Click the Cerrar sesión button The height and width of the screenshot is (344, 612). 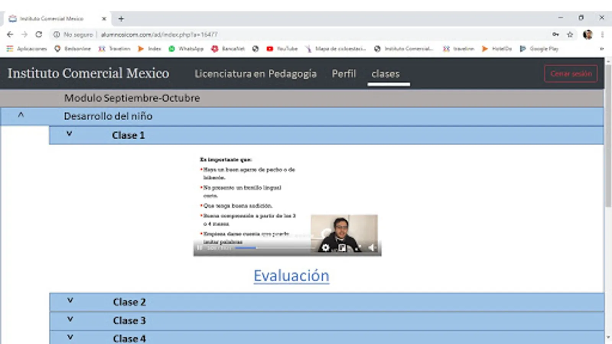pos(571,74)
